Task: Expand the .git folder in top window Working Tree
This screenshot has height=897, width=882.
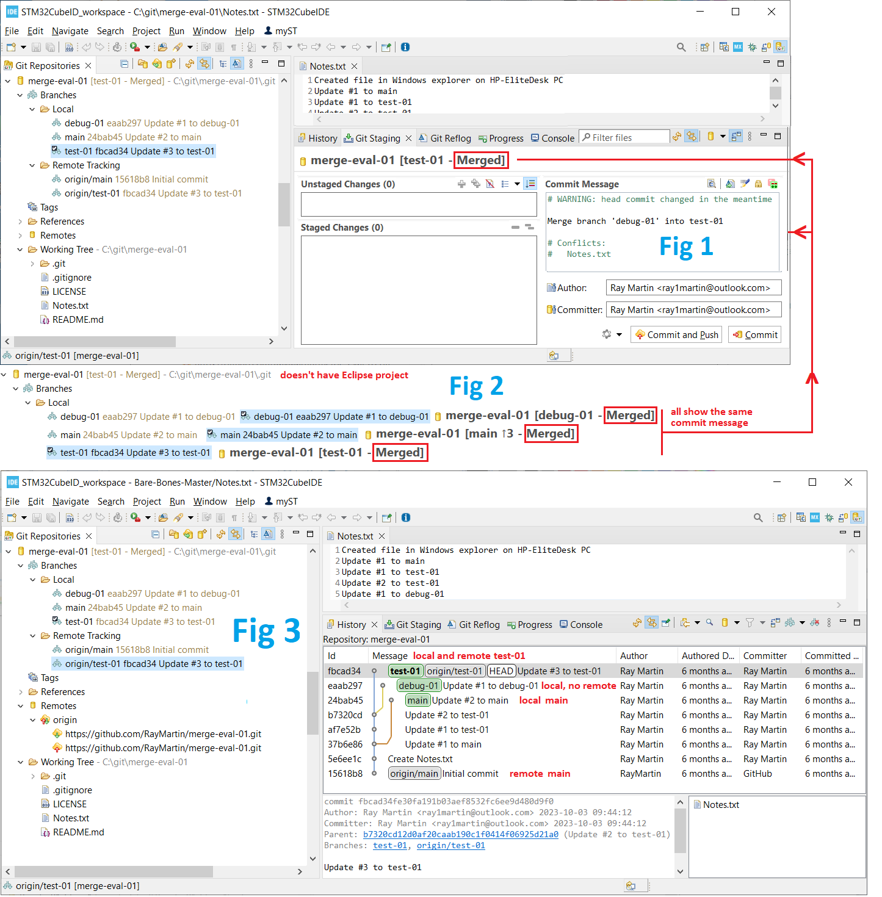Action: [x=32, y=264]
